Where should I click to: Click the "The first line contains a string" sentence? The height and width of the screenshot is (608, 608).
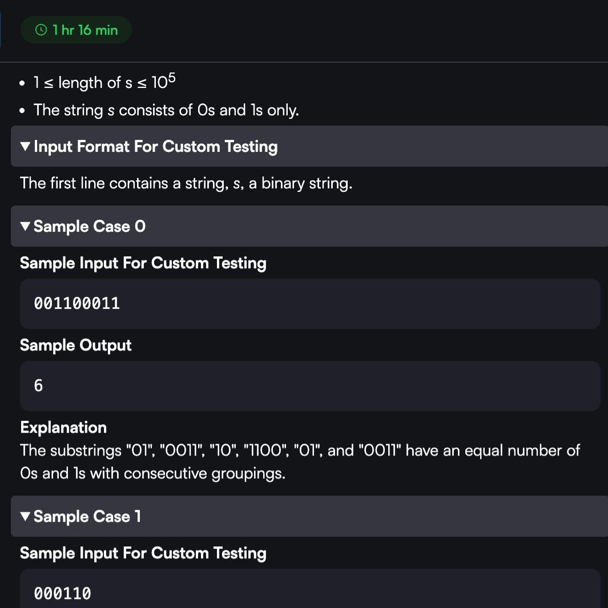pos(186,183)
